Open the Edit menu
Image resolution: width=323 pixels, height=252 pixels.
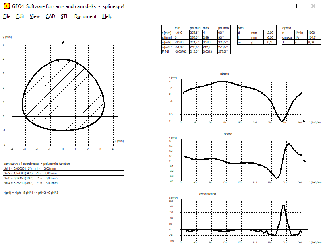pyautogui.click(x=20, y=16)
